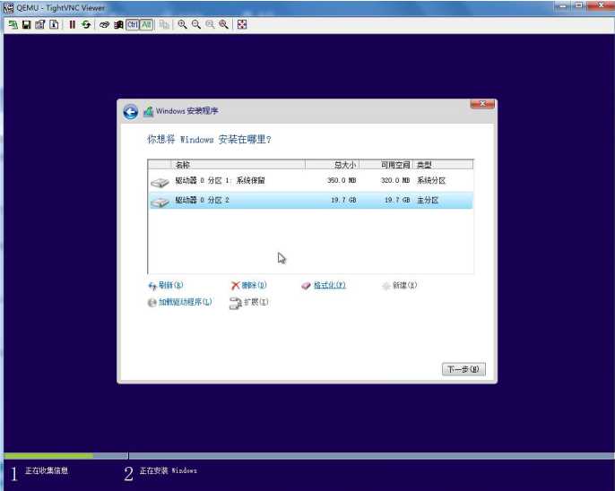Zoom in the VNC view
Image resolution: width=615 pixels, height=491 pixels.
click(x=182, y=25)
